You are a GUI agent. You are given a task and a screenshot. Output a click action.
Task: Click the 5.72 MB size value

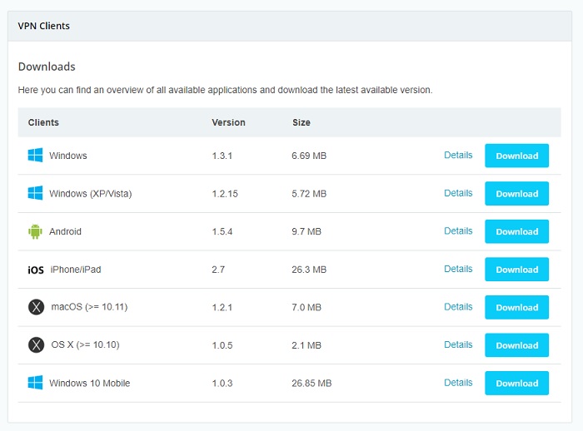click(309, 194)
